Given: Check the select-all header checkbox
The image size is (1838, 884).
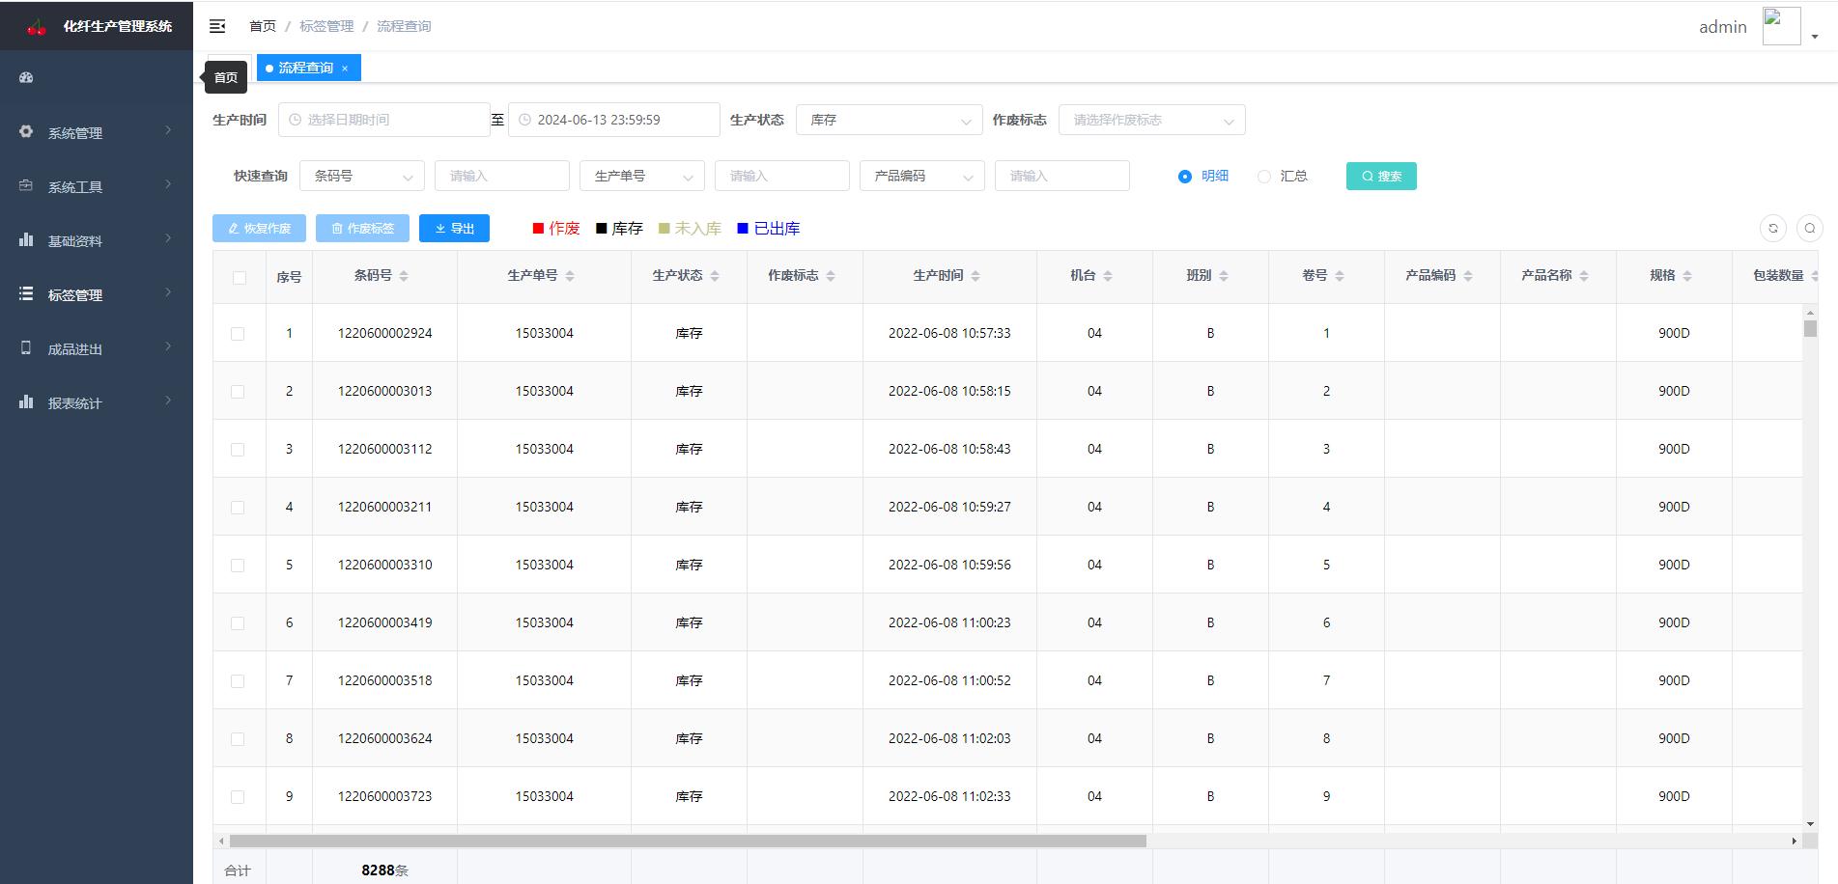Looking at the screenshot, I should pos(239,278).
